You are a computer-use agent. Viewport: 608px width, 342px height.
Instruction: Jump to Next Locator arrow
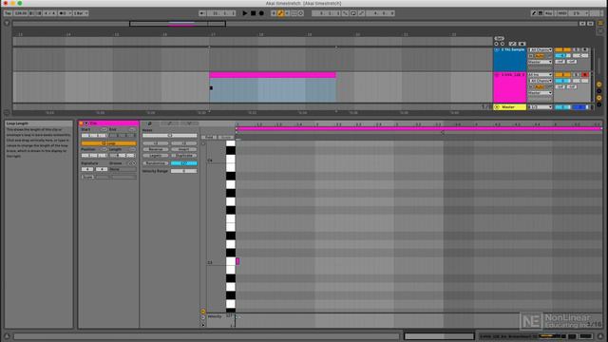point(503,44)
